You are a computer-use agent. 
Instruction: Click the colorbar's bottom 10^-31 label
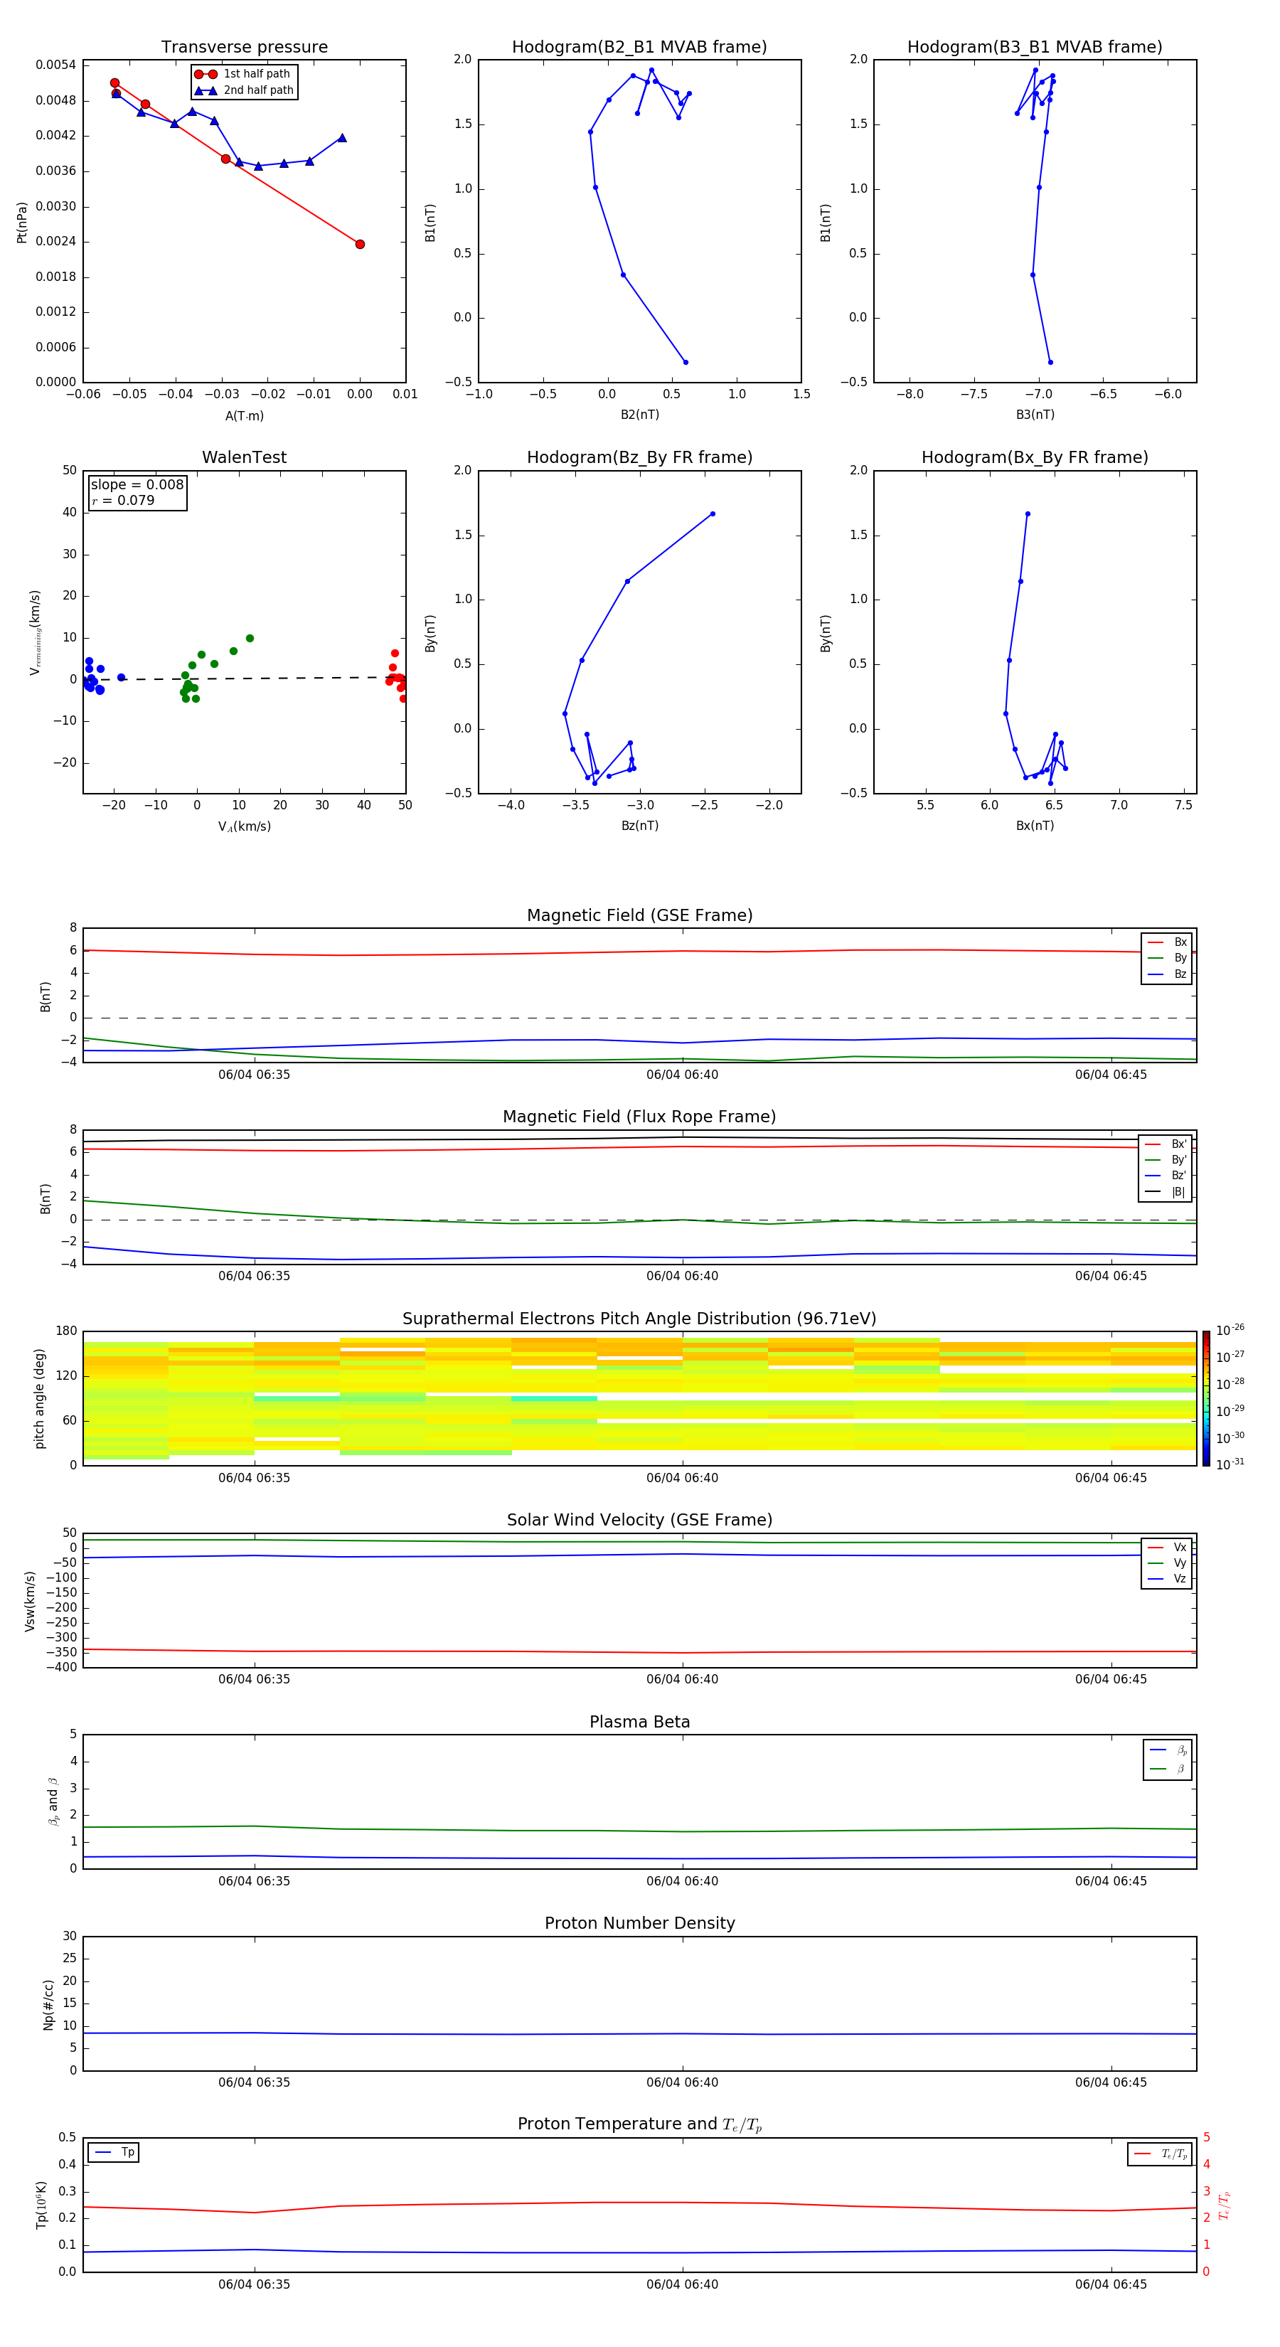pyautogui.click(x=1230, y=1464)
